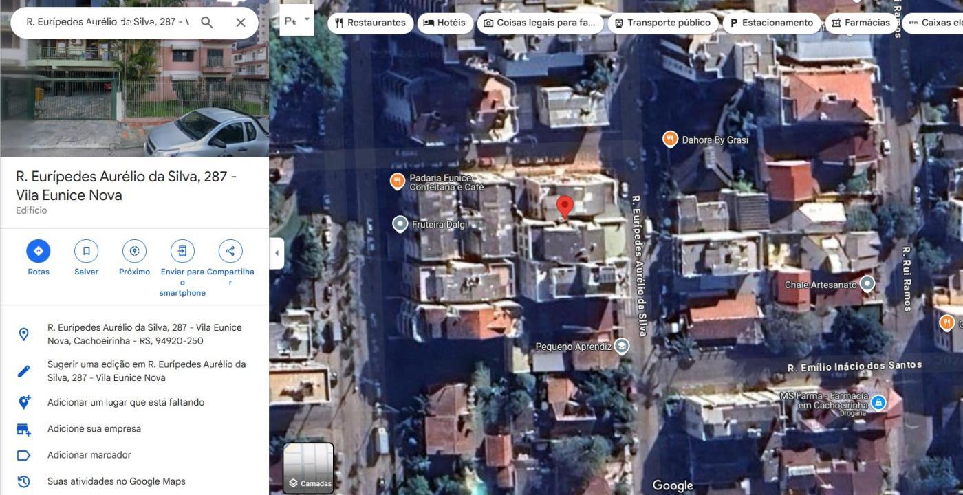Select the Caixas eletrônicos chip
The width and height of the screenshot is (963, 495).
click(933, 23)
